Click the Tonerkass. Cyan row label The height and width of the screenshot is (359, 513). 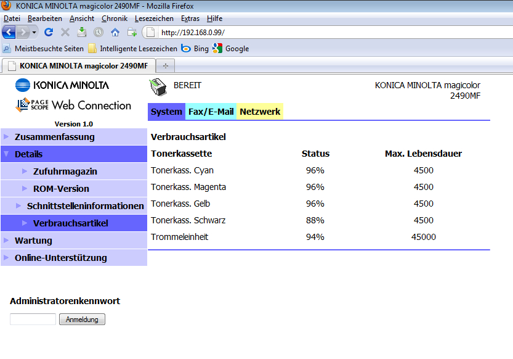click(182, 170)
